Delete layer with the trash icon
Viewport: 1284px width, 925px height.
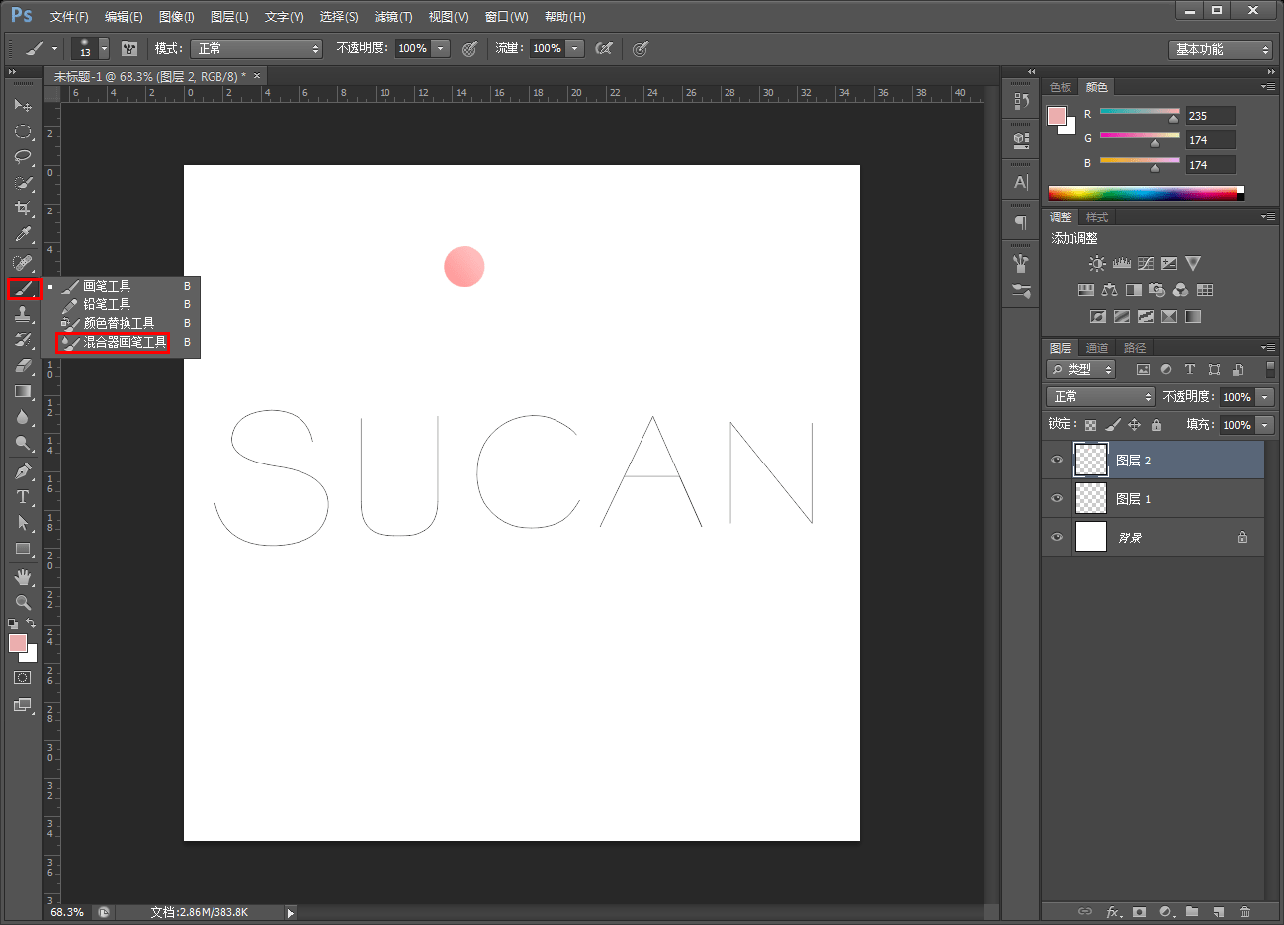click(x=1244, y=912)
